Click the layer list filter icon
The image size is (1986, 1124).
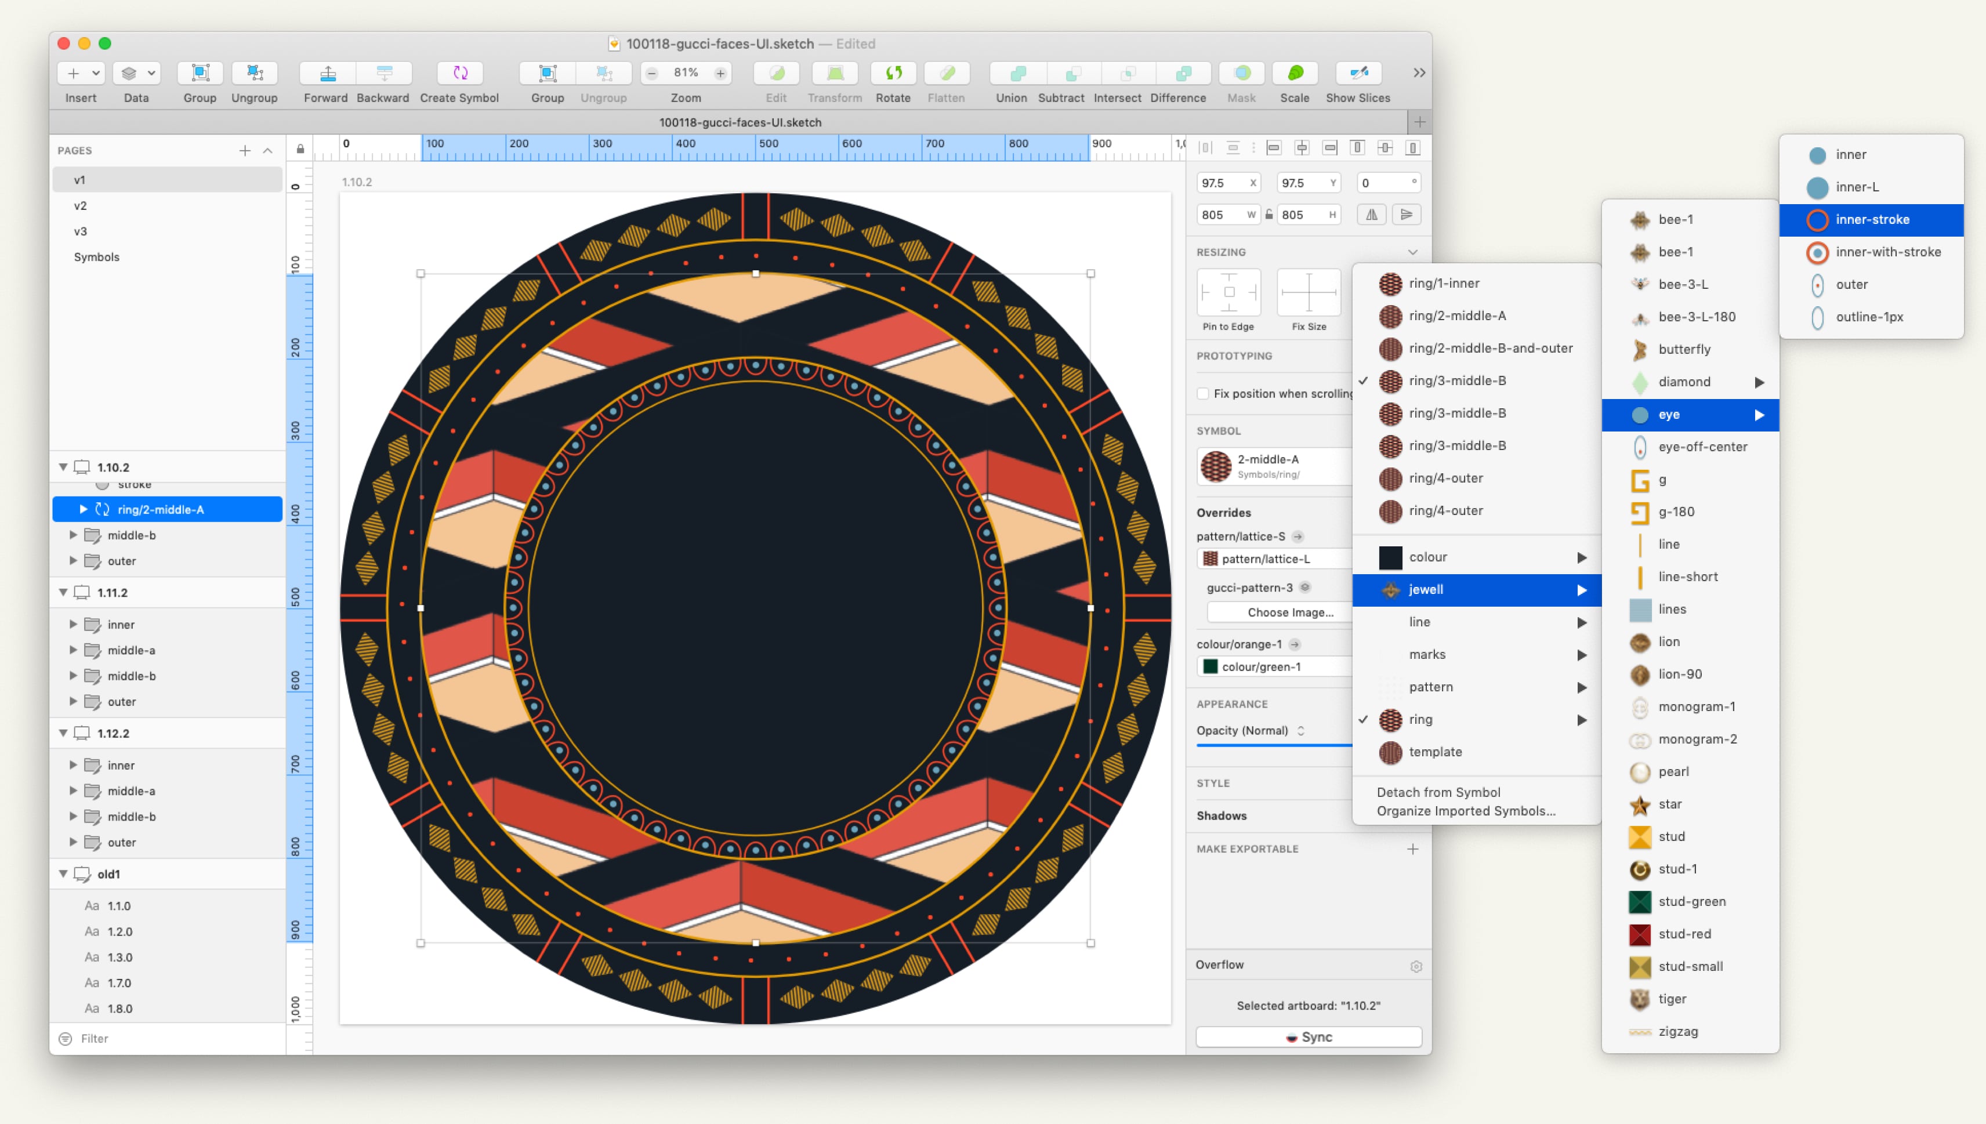pyautogui.click(x=66, y=1039)
